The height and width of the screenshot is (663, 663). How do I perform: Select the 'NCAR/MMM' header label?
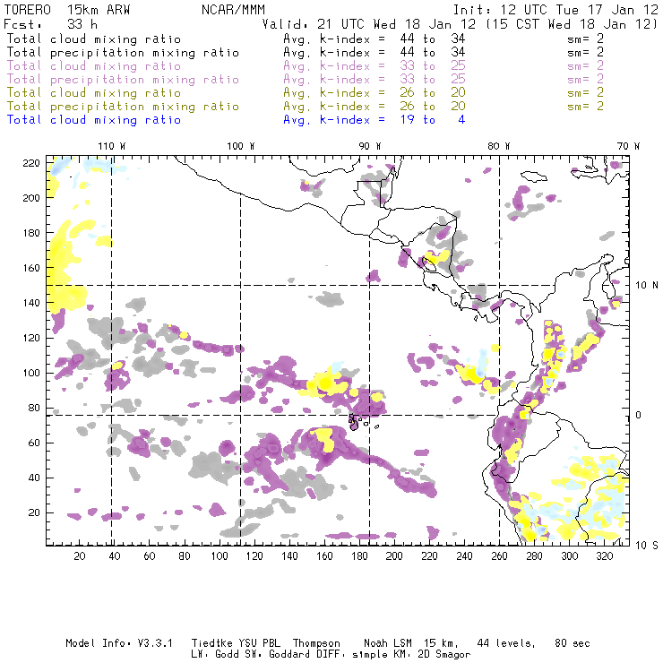(x=233, y=10)
